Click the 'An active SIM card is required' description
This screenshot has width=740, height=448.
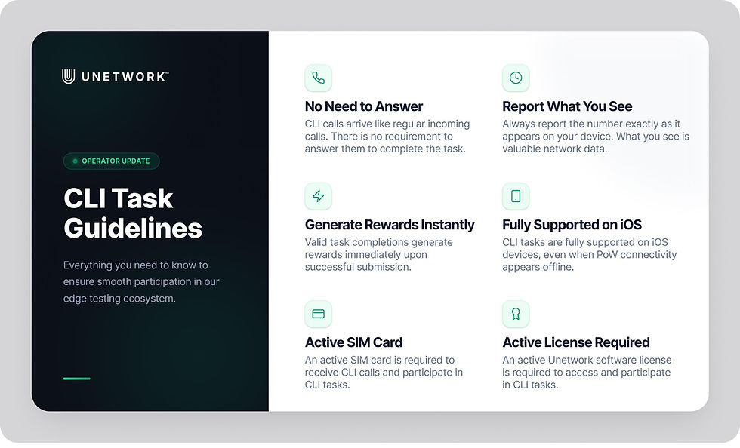coord(384,373)
